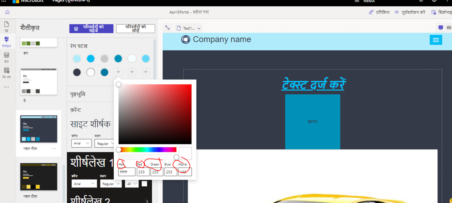This screenshot has height=203, width=452.
Task: Open the डेटा (Data) table icon
Action: [6, 55]
